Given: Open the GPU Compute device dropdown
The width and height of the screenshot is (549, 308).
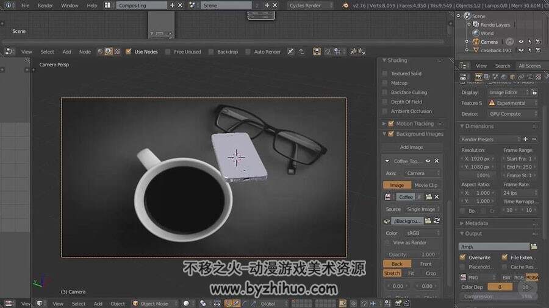Looking at the screenshot, I should (x=512, y=114).
